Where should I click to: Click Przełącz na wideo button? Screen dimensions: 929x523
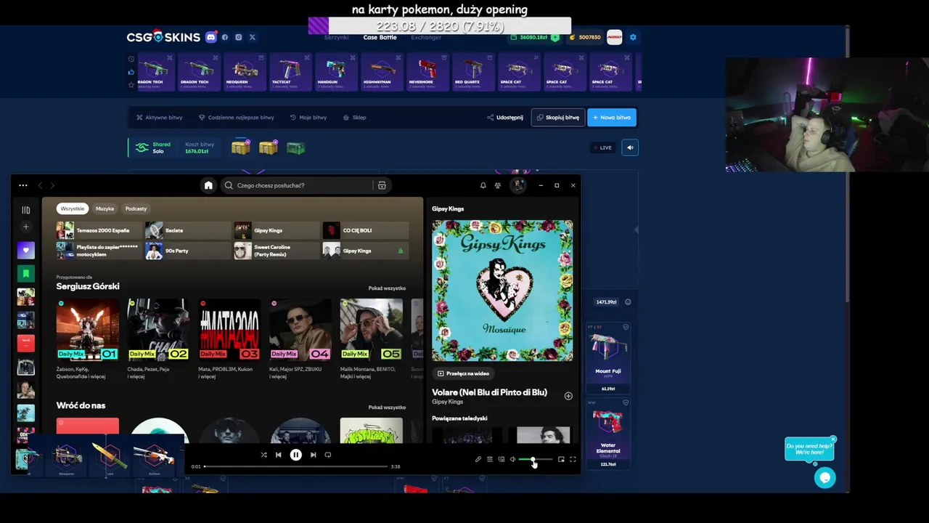click(463, 373)
